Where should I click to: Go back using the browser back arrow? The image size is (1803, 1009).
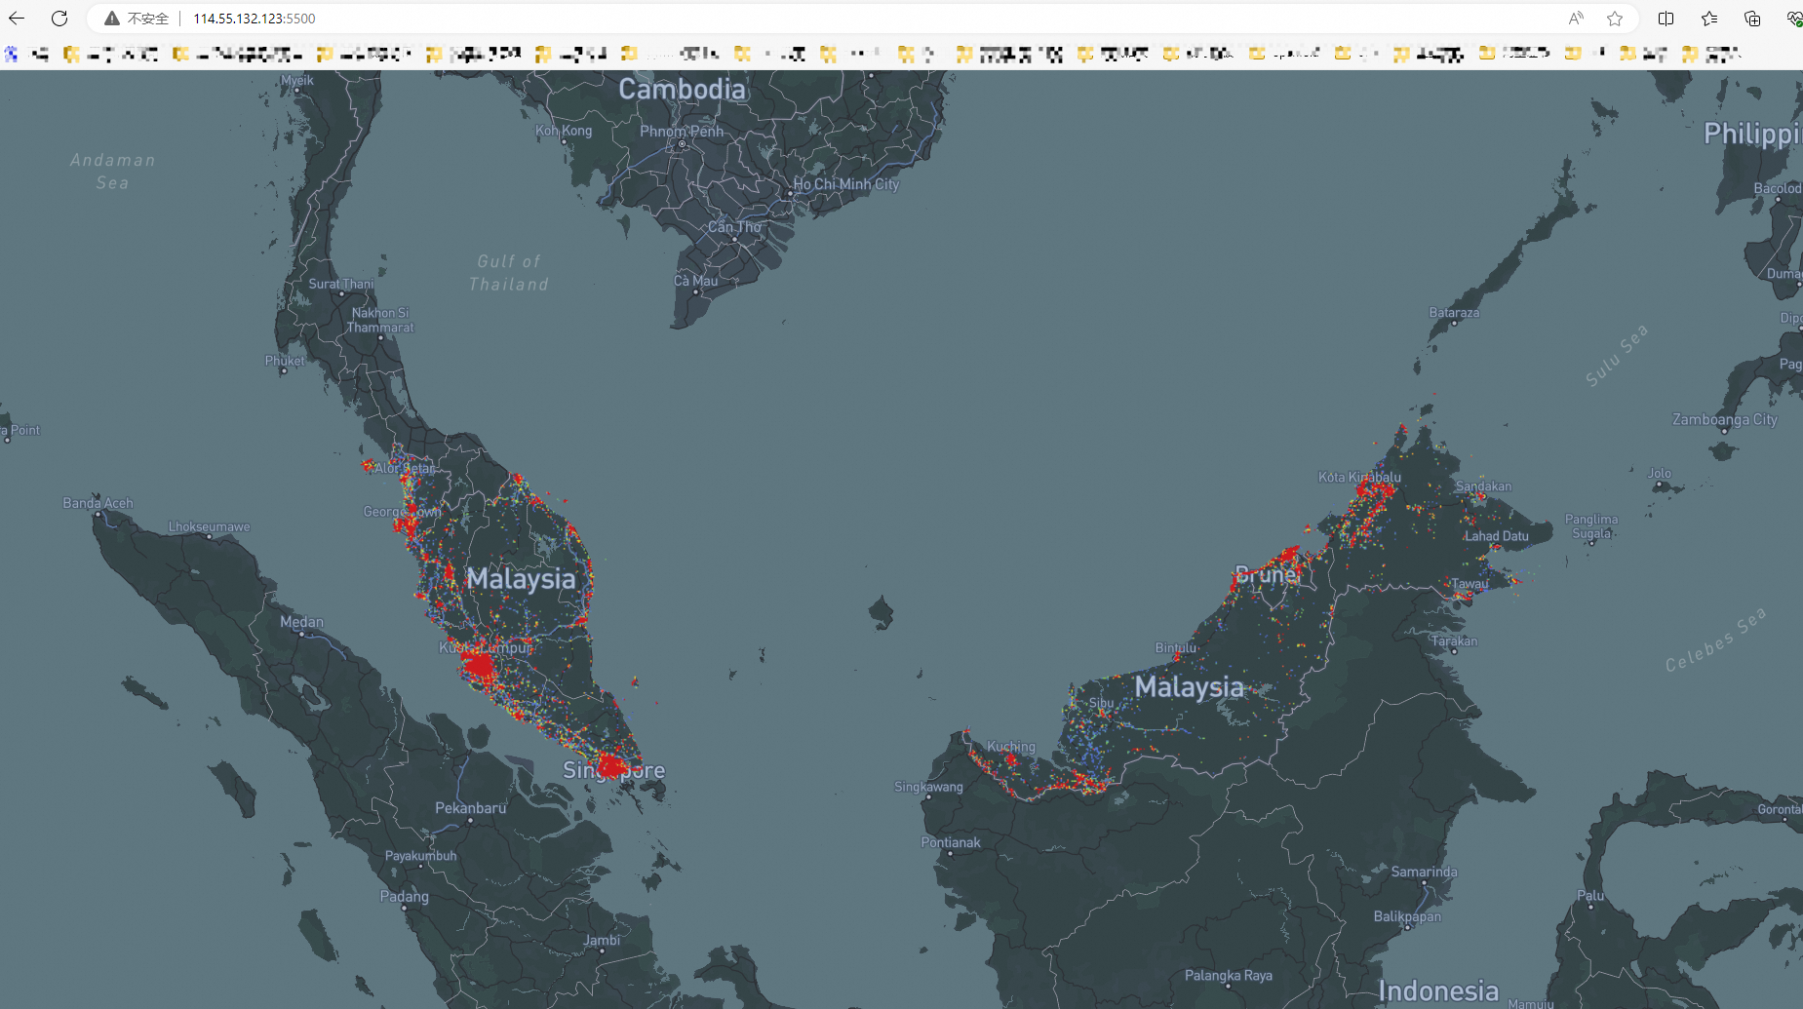point(17,19)
